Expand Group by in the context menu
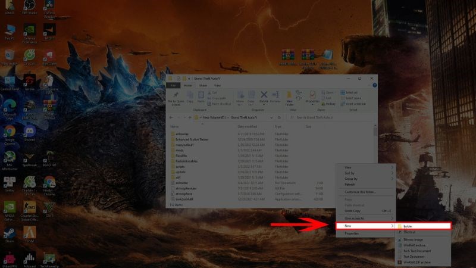 tap(366, 179)
